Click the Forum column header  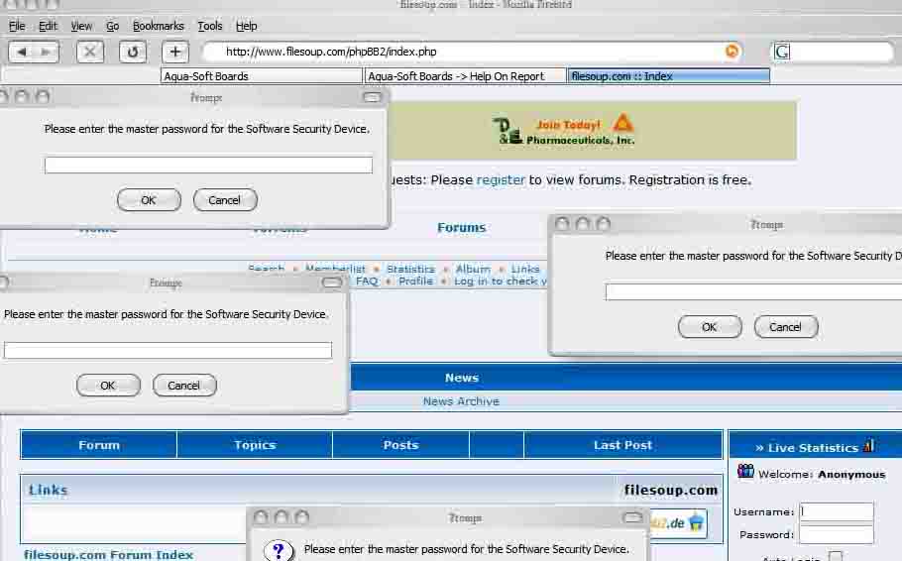tap(99, 445)
